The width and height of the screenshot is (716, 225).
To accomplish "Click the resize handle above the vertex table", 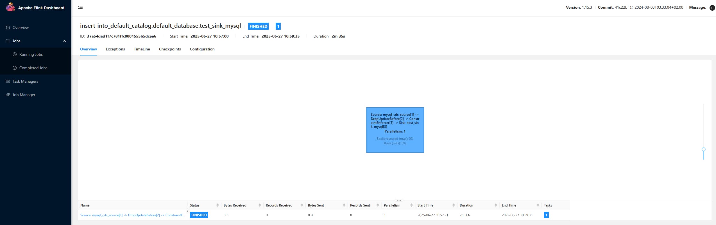I will [399, 200].
